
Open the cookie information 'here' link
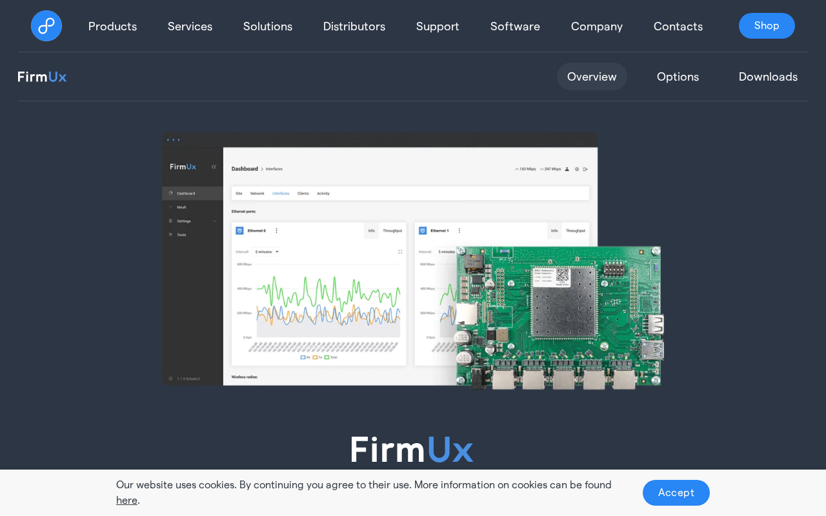(126, 500)
